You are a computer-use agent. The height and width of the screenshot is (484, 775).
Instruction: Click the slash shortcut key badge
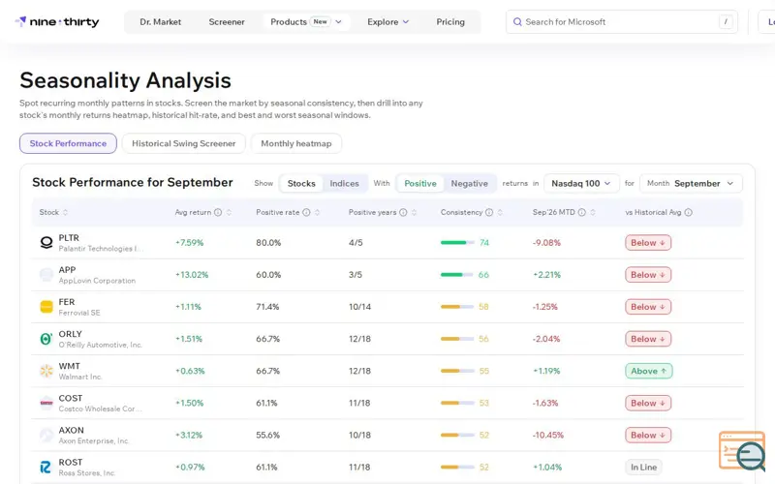point(726,21)
